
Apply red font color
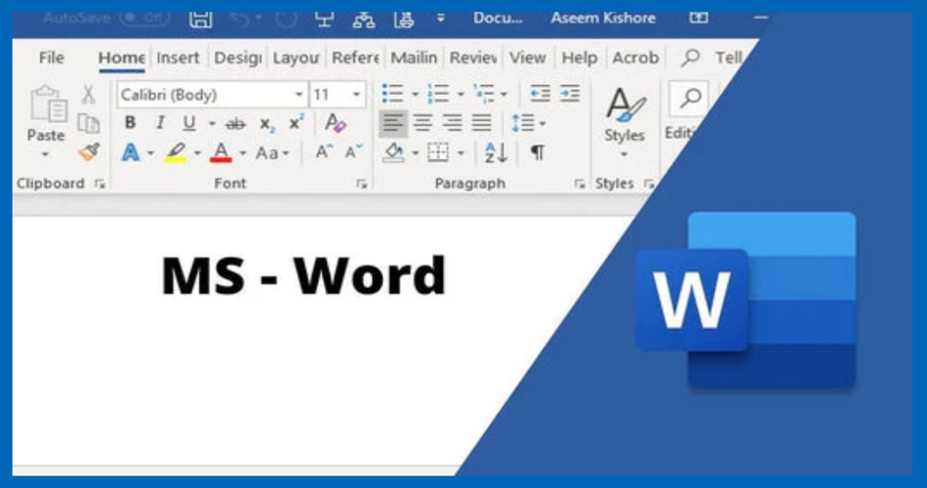click(x=222, y=152)
